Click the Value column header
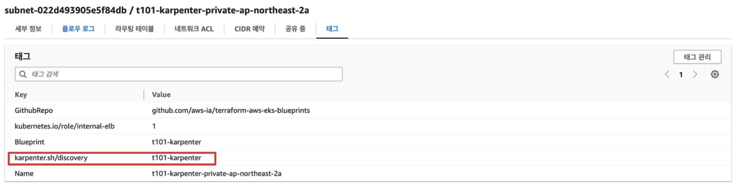Image resolution: width=745 pixels, height=187 pixels. (161, 95)
